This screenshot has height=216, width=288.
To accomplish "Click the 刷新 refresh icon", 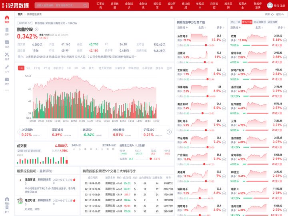I will tap(272, 14).
